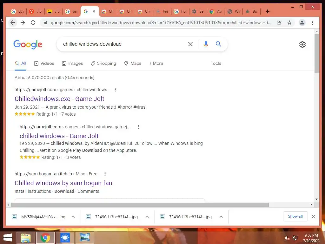325x244 pixels.
Task: Open the Chrome profile avatar
Action: coord(302,23)
